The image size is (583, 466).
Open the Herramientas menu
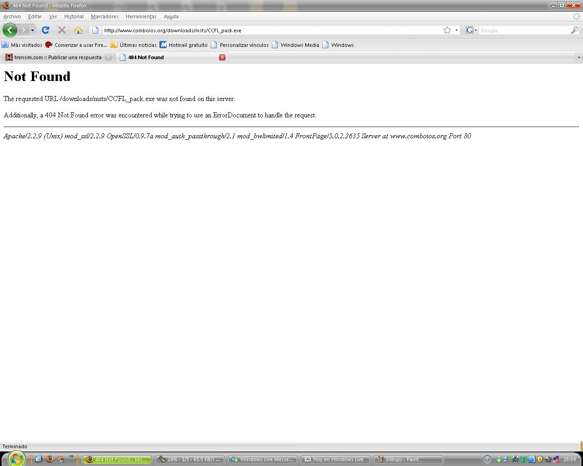141,16
